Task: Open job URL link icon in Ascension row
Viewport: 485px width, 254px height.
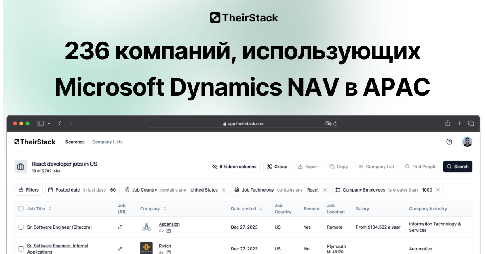Action: coord(120,227)
